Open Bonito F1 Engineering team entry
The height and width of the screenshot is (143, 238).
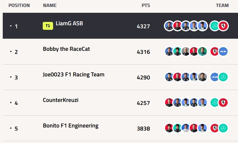(x=70, y=126)
